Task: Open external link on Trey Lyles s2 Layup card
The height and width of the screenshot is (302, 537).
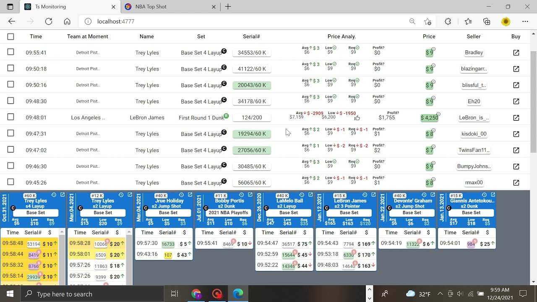Action: 130,195
